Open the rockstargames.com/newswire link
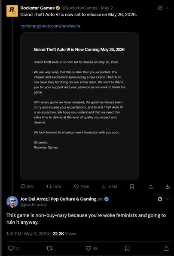Image resolution: width=174 pixels, height=256 pixels. [x=50, y=26]
